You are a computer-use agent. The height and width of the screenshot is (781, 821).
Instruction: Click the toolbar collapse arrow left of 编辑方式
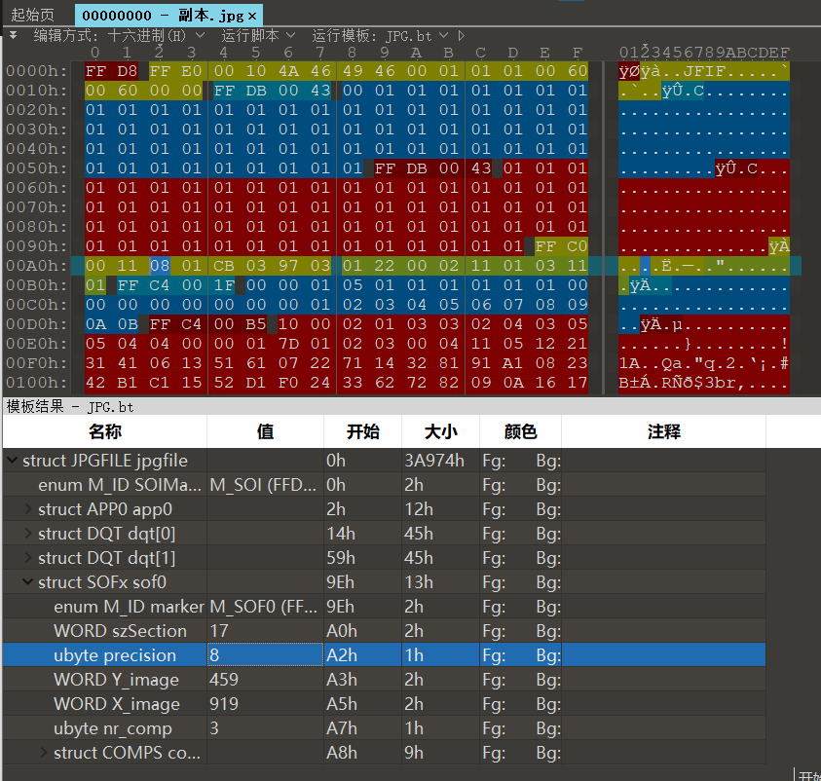(14, 35)
